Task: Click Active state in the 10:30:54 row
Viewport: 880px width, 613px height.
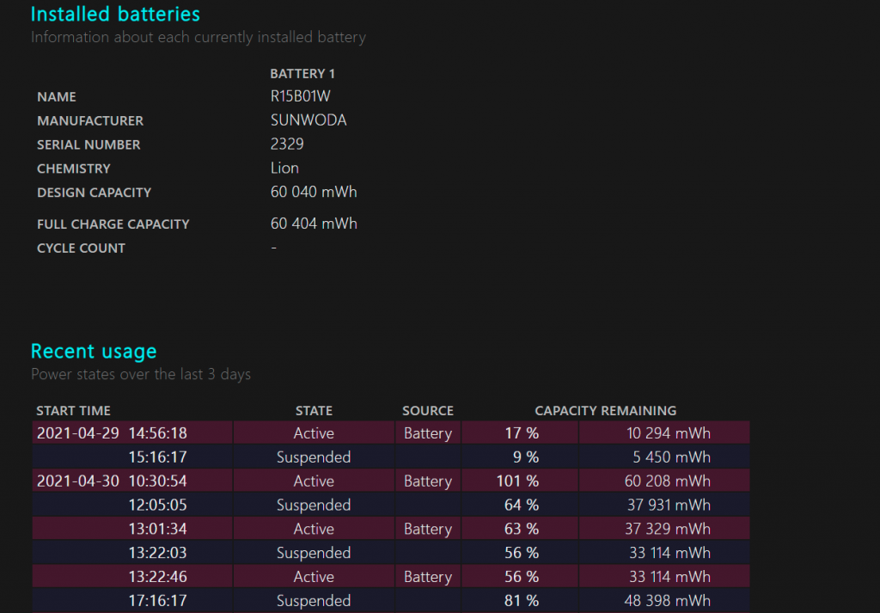Action: (314, 481)
